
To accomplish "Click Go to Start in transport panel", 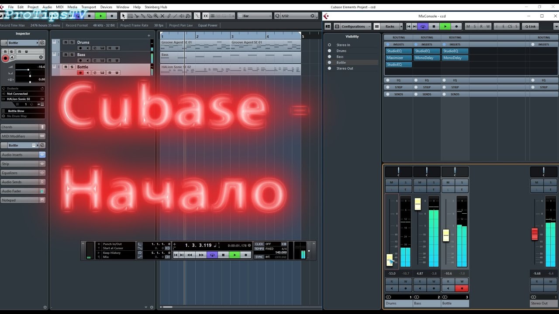I will (176, 255).
